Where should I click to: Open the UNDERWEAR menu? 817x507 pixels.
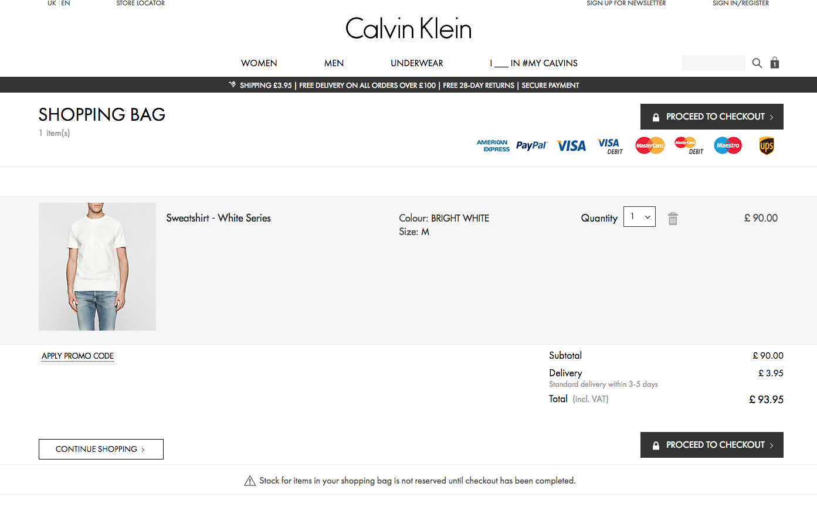click(416, 63)
